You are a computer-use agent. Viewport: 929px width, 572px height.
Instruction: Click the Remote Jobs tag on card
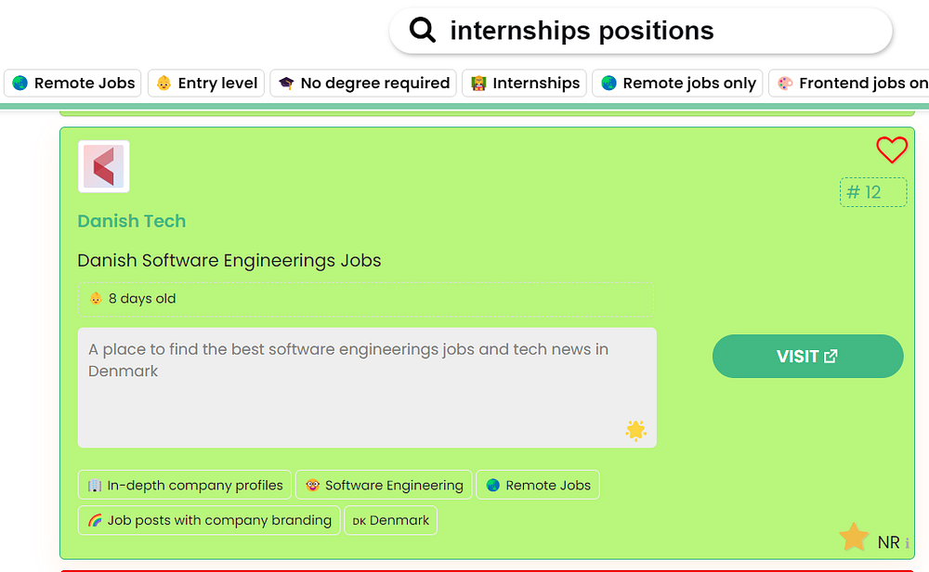(538, 485)
